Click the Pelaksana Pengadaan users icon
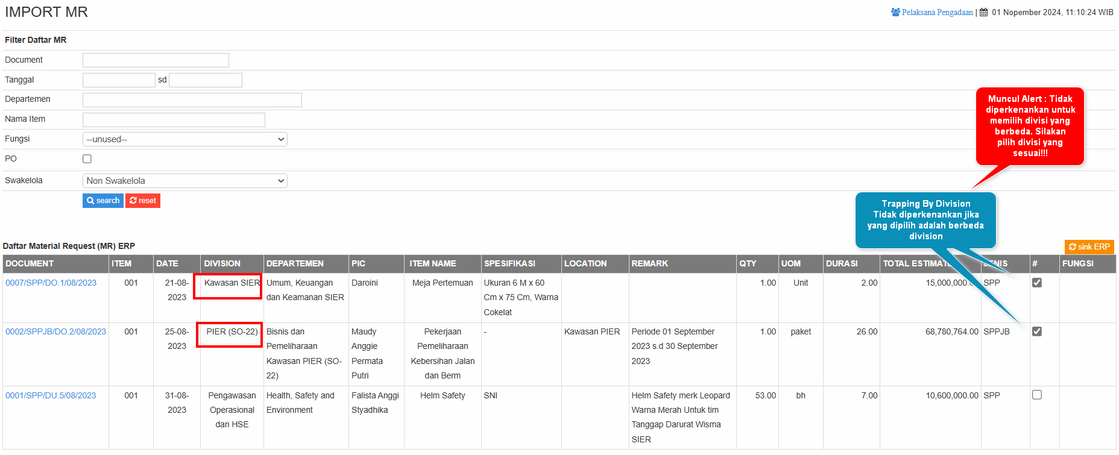Screen dimensions: 1119x455 895,12
